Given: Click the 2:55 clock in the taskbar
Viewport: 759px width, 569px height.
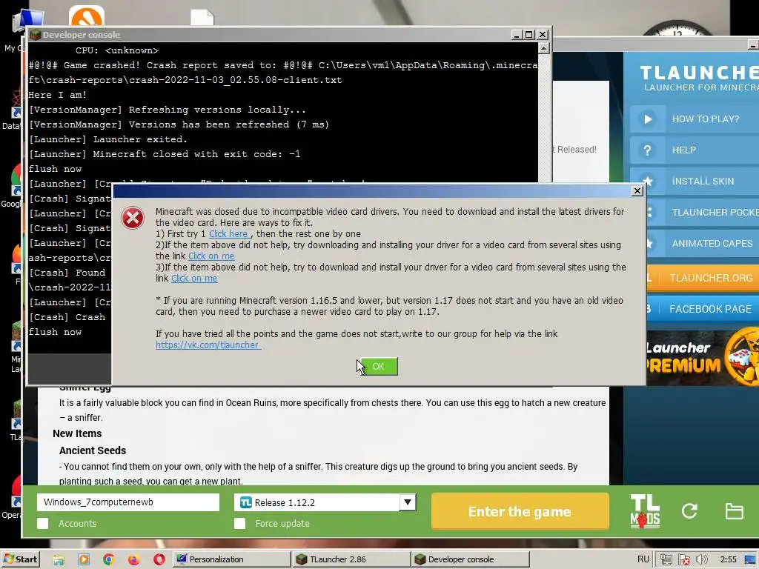Looking at the screenshot, I should (x=728, y=559).
